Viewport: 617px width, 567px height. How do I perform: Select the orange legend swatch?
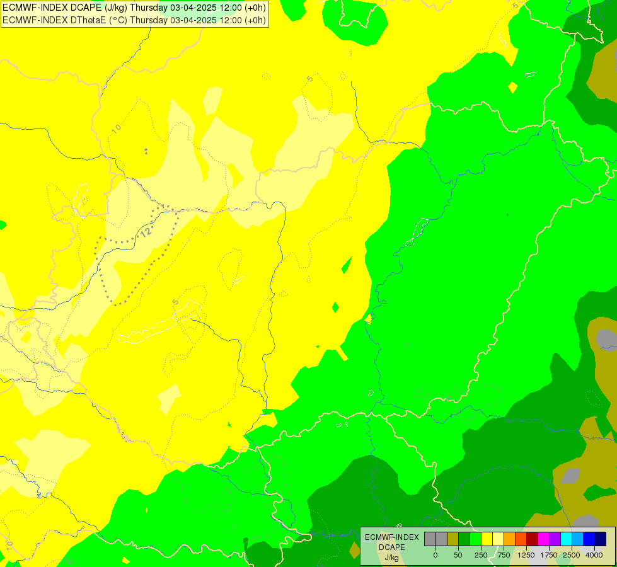510,539
